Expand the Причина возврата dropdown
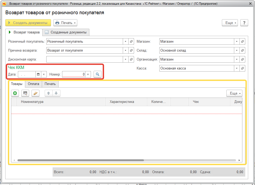The image size is (255, 185). 125,51
